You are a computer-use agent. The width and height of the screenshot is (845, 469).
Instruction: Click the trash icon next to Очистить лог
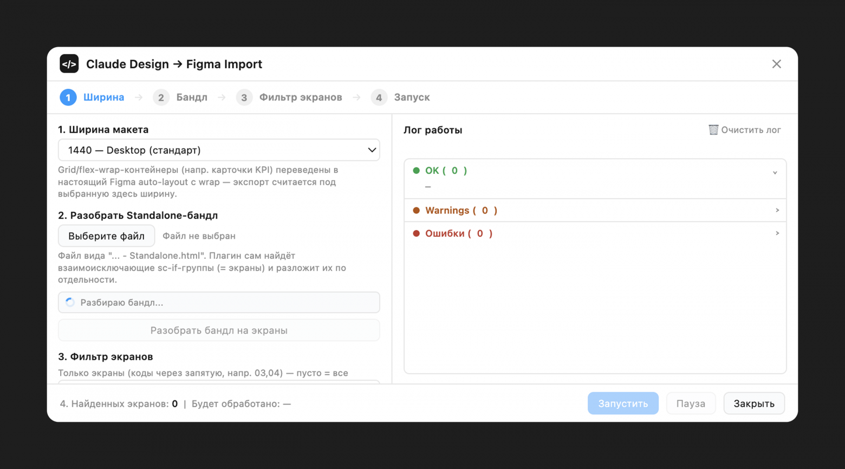click(x=713, y=130)
